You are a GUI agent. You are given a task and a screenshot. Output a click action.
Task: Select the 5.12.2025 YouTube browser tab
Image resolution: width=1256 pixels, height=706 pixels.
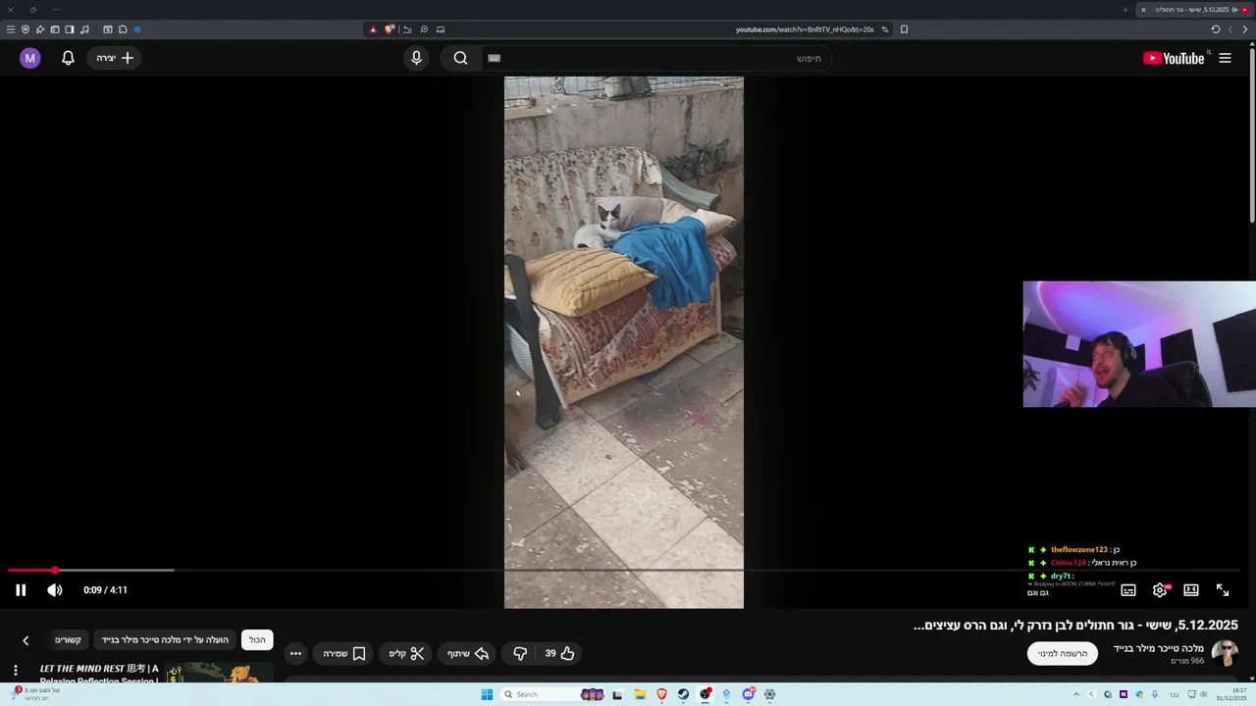1195,10
